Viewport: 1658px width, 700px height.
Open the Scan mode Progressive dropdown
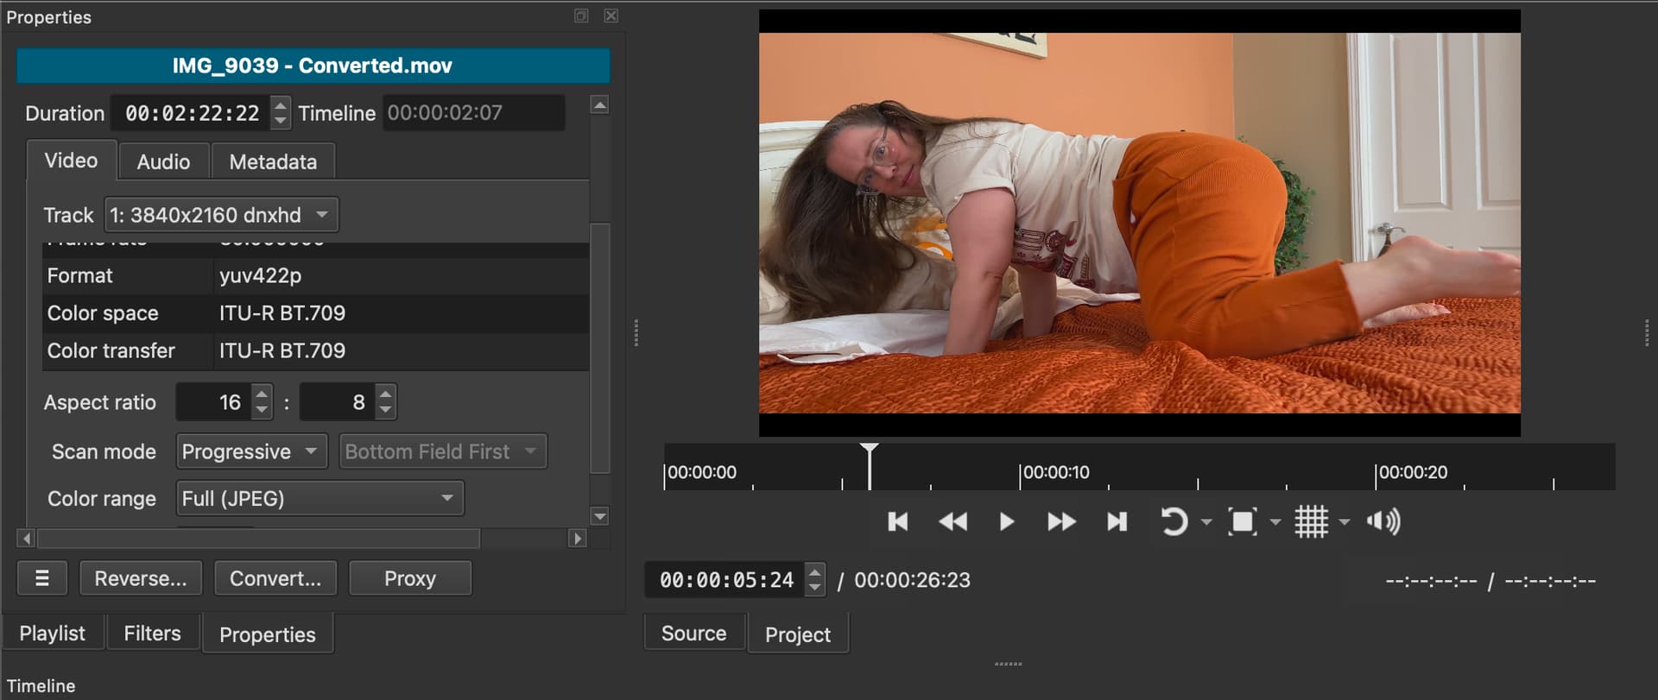point(251,451)
